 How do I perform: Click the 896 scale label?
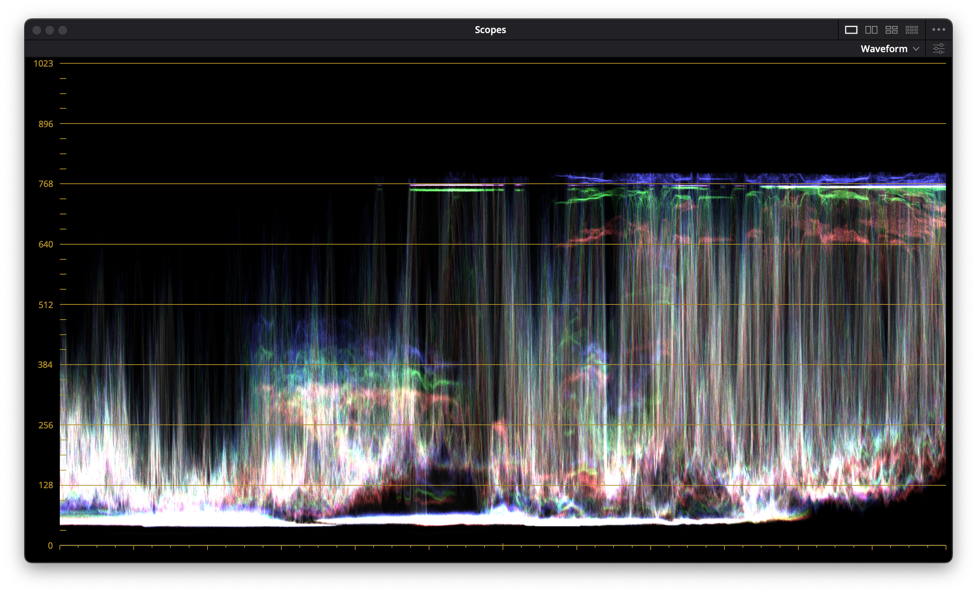[46, 124]
